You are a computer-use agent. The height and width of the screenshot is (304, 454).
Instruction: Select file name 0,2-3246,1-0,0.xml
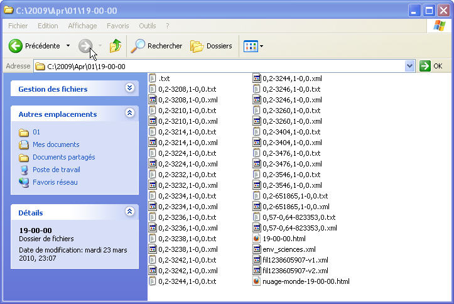292,100
